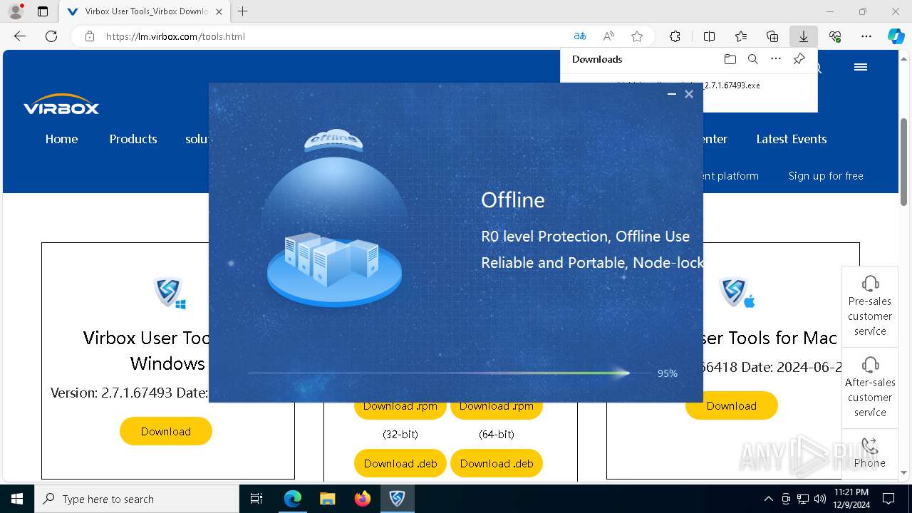Image resolution: width=912 pixels, height=513 pixels.
Task: Open Pre-sales customer service
Action: [x=870, y=306]
